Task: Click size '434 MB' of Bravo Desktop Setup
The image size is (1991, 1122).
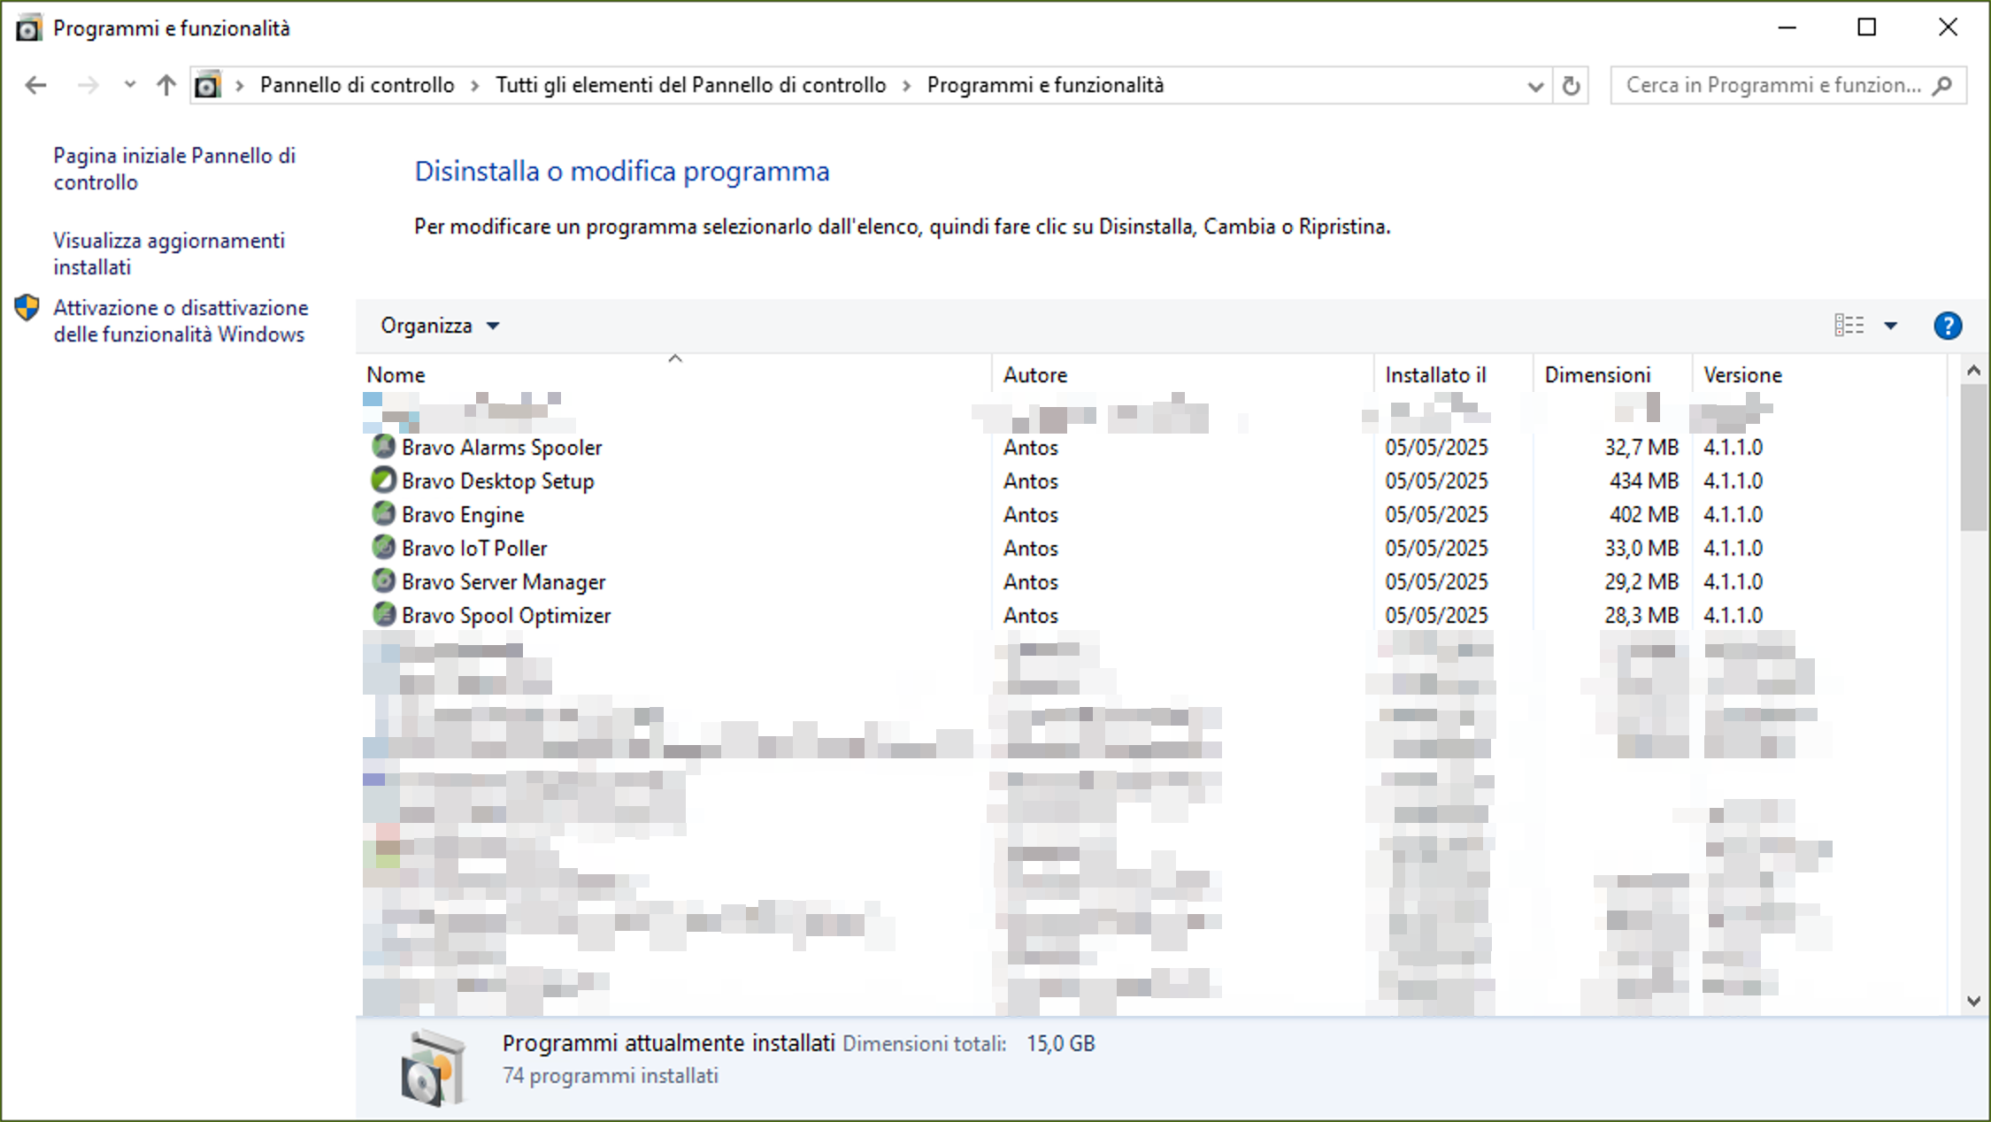Action: pyautogui.click(x=1643, y=481)
